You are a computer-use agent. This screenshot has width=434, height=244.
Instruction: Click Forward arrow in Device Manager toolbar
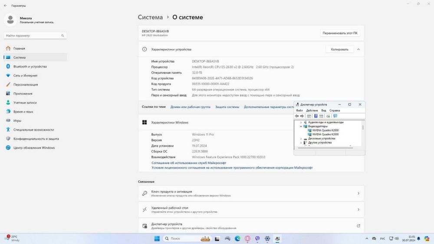coord(302,116)
